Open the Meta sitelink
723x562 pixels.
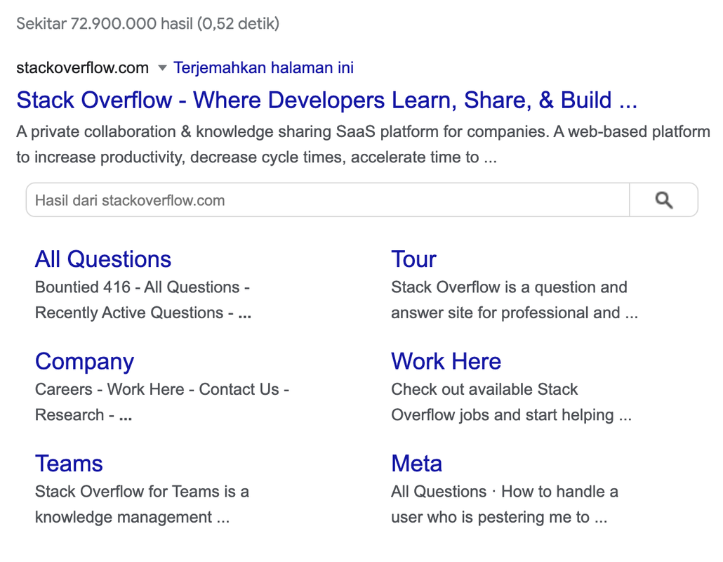[417, 463]
